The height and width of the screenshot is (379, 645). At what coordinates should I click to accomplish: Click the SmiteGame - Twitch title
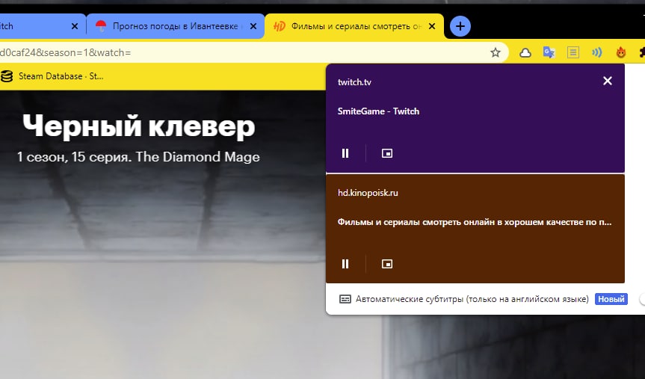[x=378, y=111]
